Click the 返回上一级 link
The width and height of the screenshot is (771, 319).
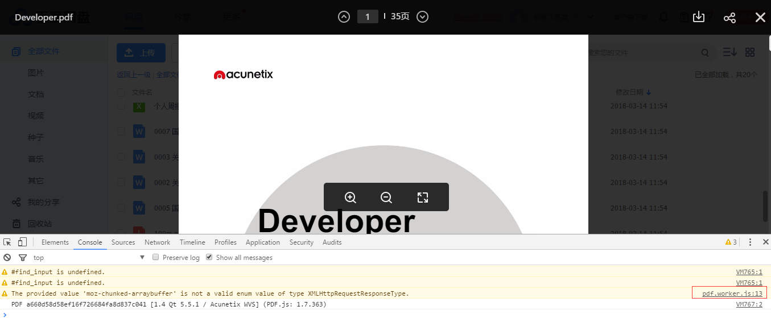(x=134, y=74)
